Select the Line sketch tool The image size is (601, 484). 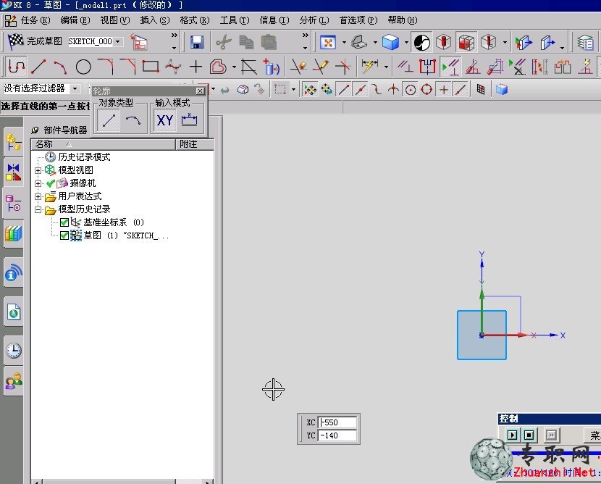[x=38, y=67]
